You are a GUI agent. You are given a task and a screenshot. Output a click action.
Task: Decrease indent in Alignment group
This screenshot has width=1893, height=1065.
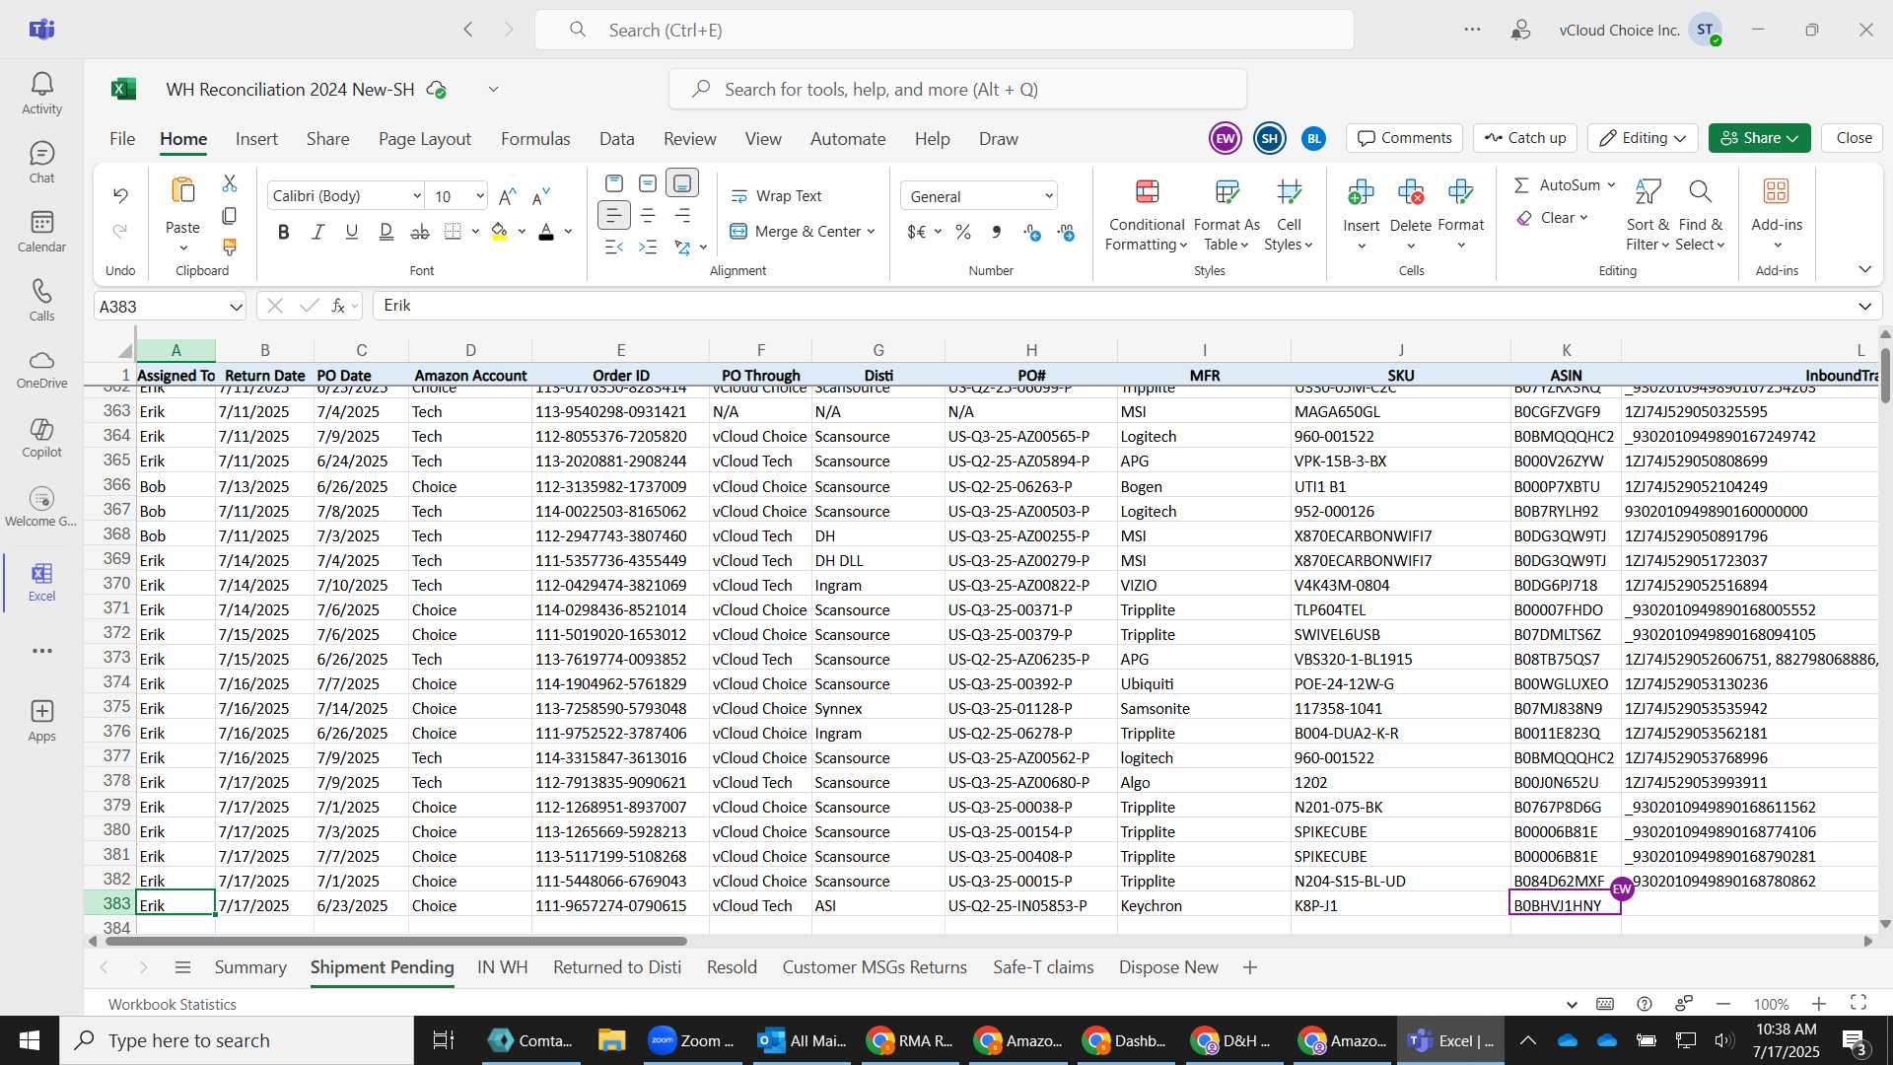613,247
